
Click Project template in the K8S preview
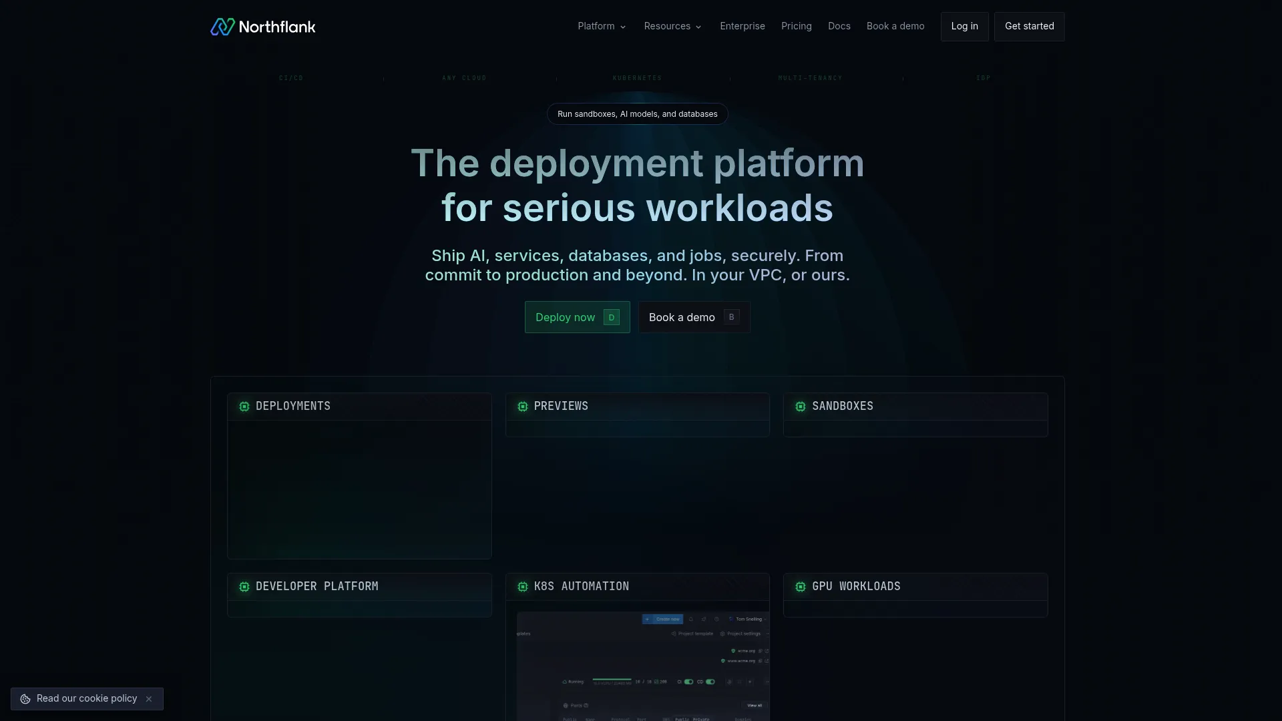pyautogui.click(x=692, y=634)
